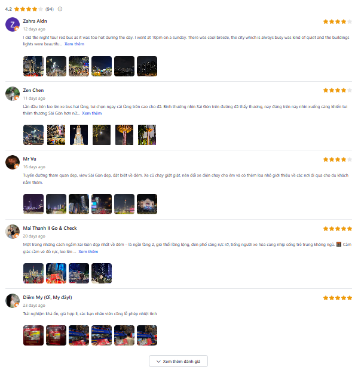Open Mai Thanh II Go & Check avatar
This screenshot has height=370, width=358.
tap(13, 232)
